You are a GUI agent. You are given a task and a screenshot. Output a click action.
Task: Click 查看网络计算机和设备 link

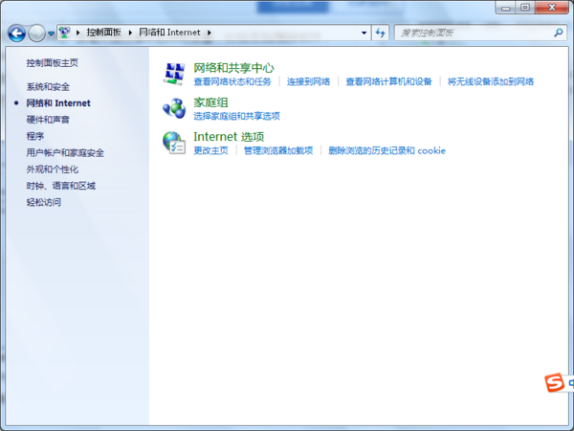pyautogui.click(x=388, y=81)
